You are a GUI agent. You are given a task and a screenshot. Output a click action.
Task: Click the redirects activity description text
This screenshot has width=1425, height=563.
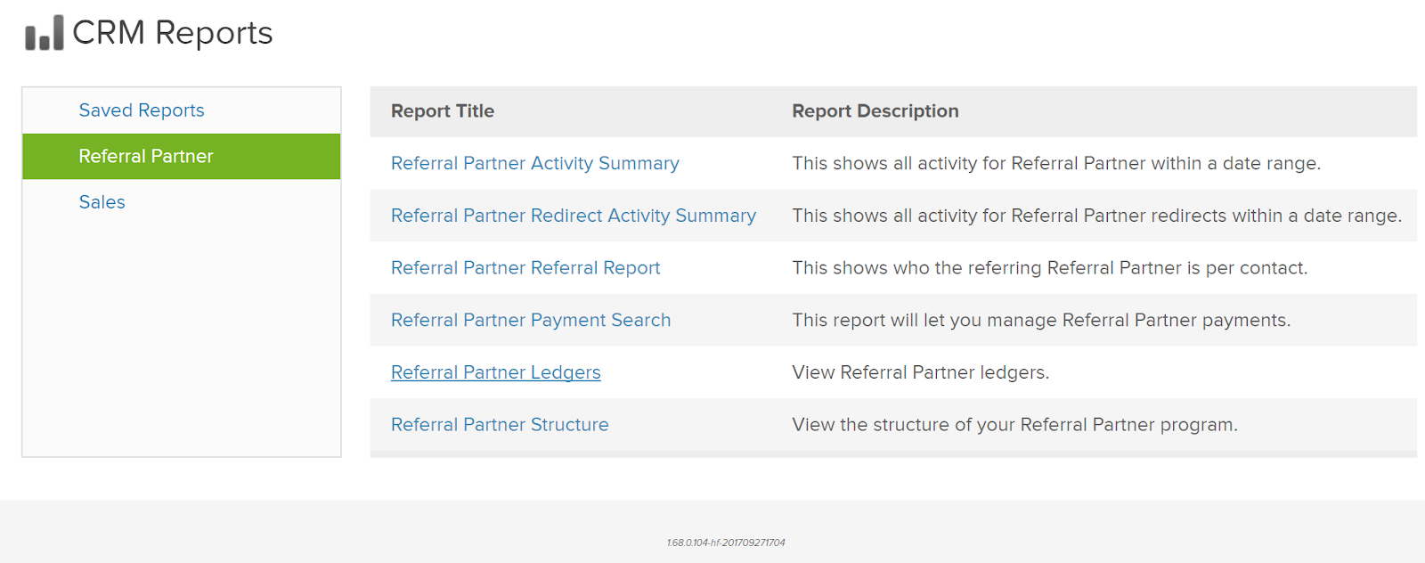click(1097, 216)
